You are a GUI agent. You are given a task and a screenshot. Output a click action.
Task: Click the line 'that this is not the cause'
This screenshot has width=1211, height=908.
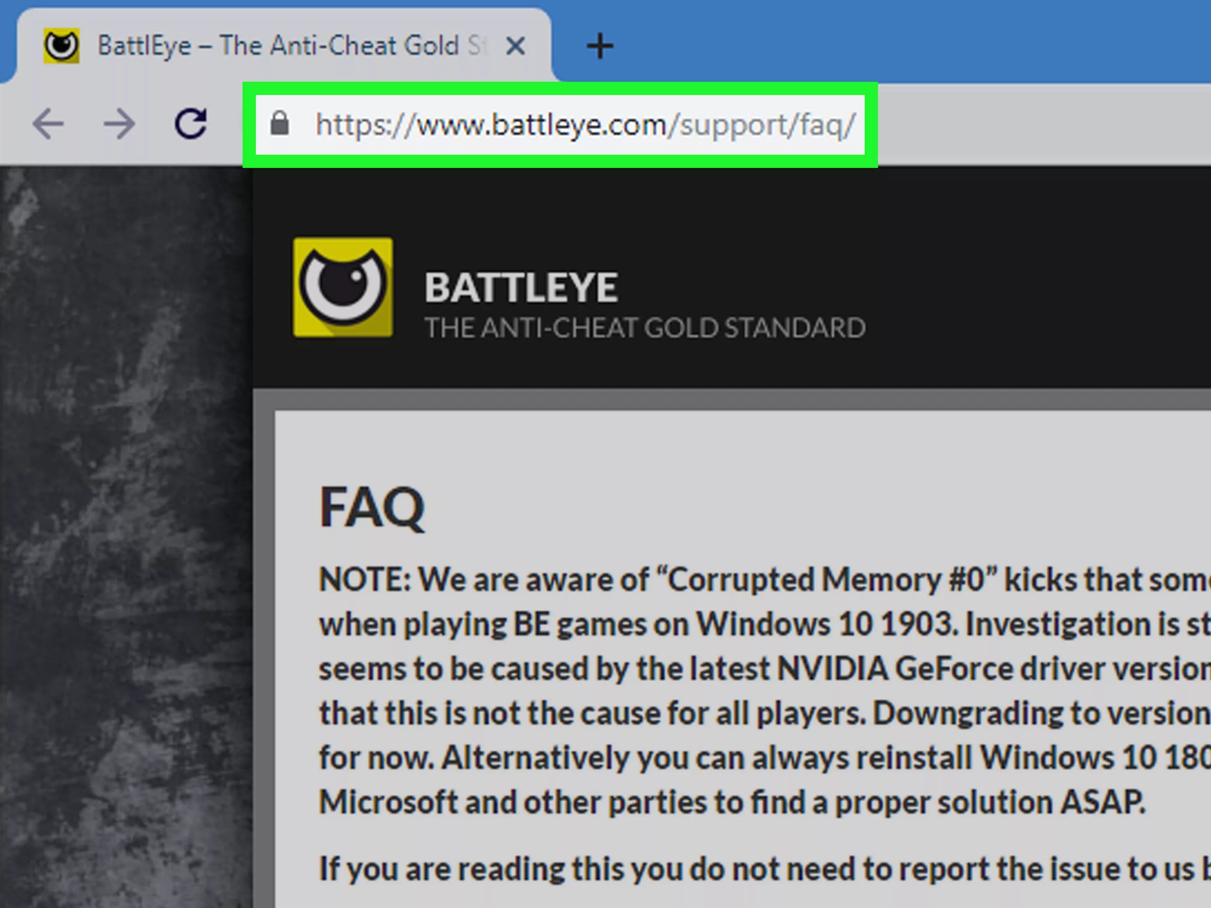pos(765,714)
